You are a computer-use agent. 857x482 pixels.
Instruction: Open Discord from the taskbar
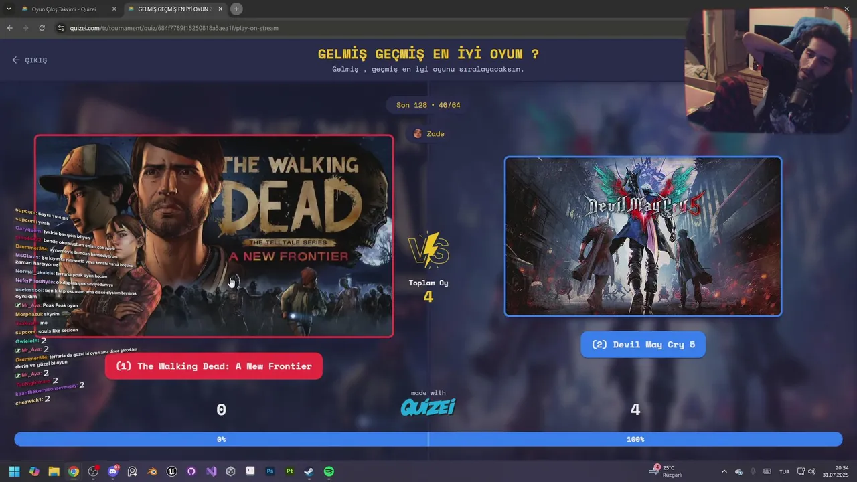pos(113,471)
